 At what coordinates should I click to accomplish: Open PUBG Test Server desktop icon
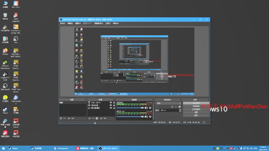(x=16, y=88)
